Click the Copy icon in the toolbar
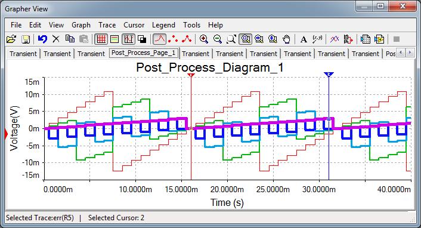This screenshot has width=421, height=228. click(x=70, y=39)
